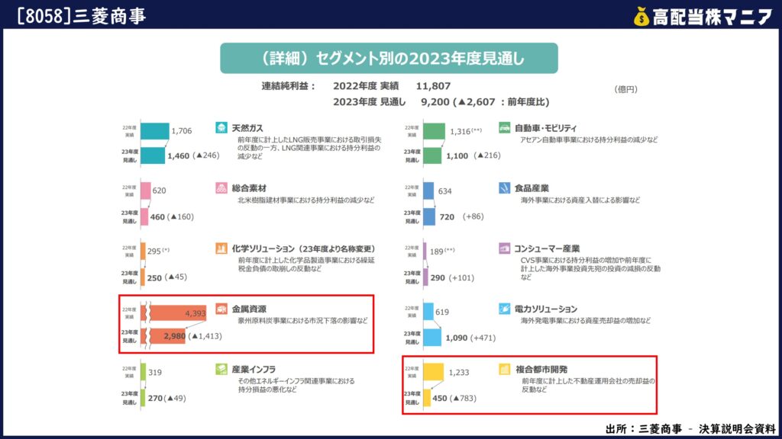Click the money bag logo icon
Image resolution: width=782 pixels, height=439 pixels.
641,17
